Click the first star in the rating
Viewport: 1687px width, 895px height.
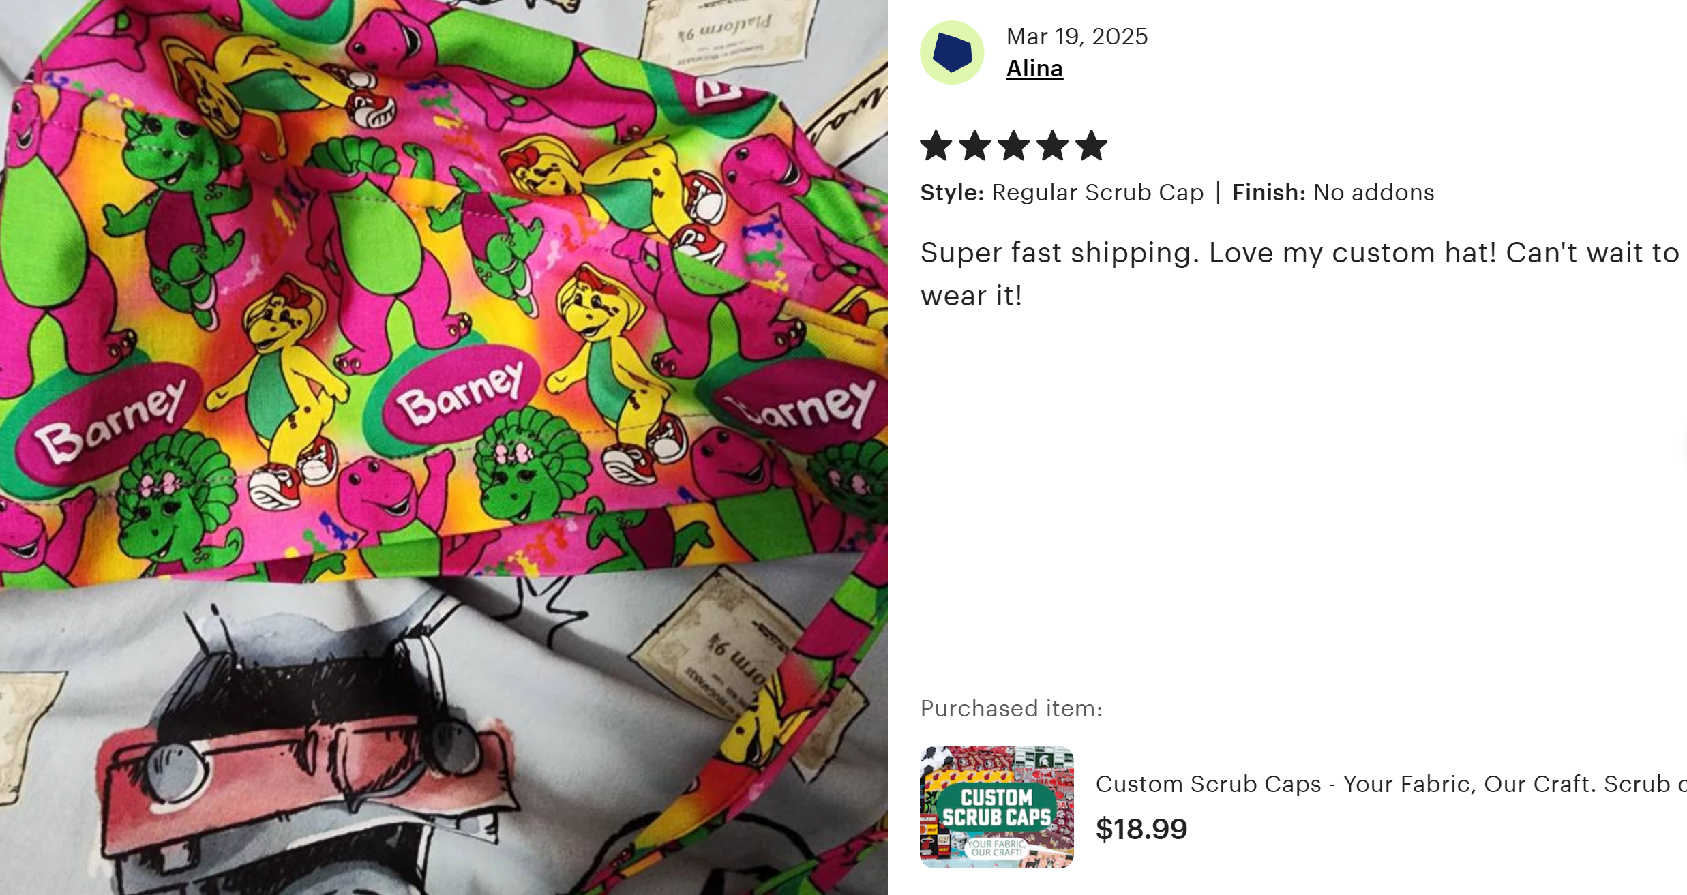click(x=936, y=146)
